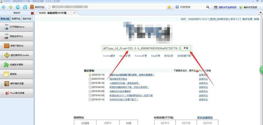Open the 有问必答 link

coord(168,56)
